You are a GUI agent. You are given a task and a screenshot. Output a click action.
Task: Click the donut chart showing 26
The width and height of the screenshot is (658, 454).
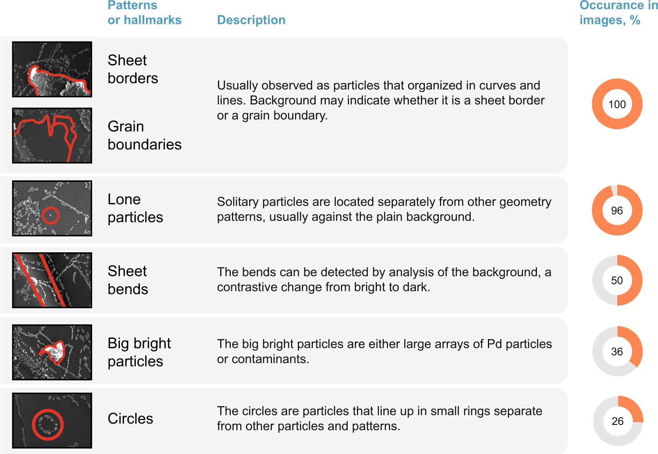tap(617, 421)
